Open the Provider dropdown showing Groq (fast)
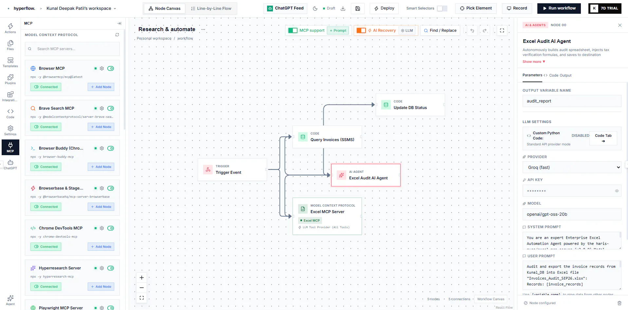The width and height of the screenshot is (628, 310). click(572, 167)
